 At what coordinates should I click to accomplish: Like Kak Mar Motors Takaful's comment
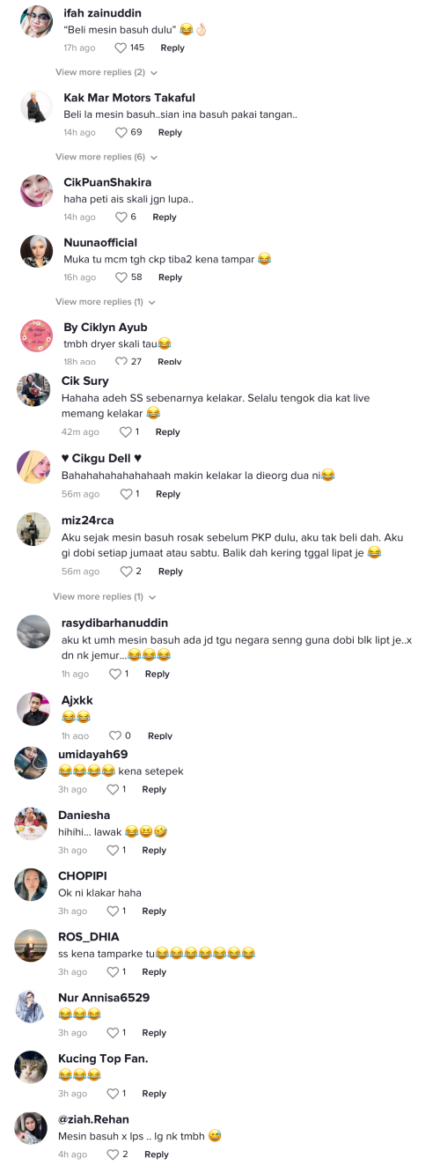121,132
